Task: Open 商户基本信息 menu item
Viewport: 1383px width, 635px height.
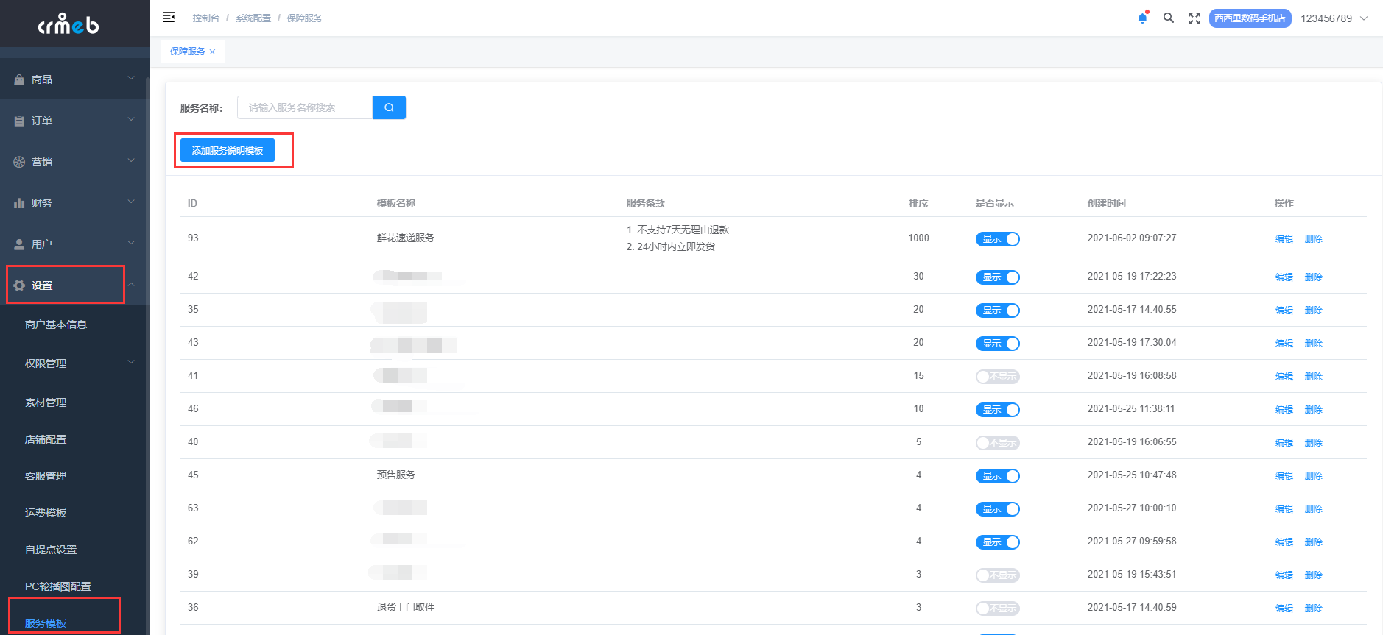Action: (56, 324)
